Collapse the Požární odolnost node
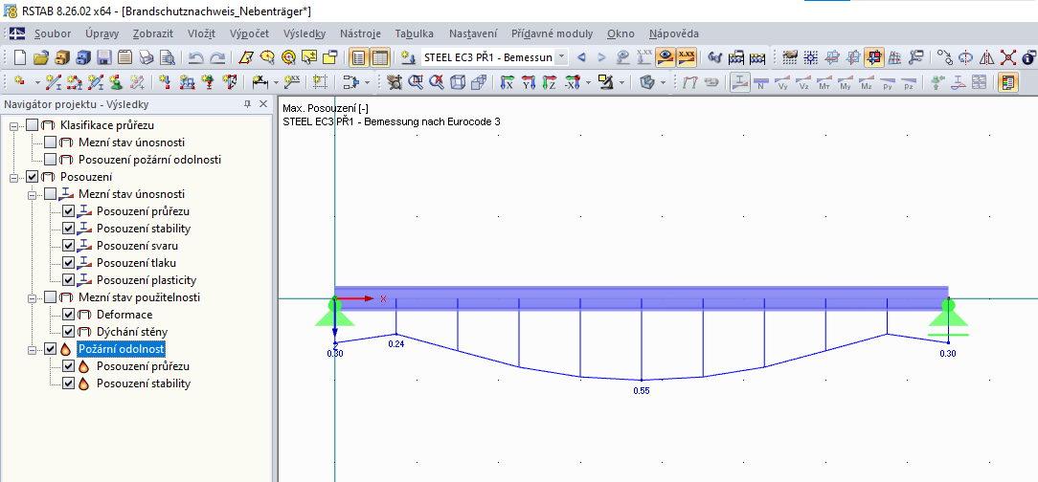1038x482 pixels. click(33, 348)
